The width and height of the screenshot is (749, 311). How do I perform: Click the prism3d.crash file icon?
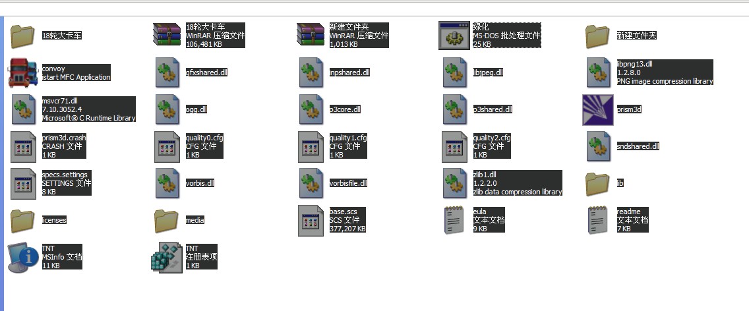tap(23, 147)
